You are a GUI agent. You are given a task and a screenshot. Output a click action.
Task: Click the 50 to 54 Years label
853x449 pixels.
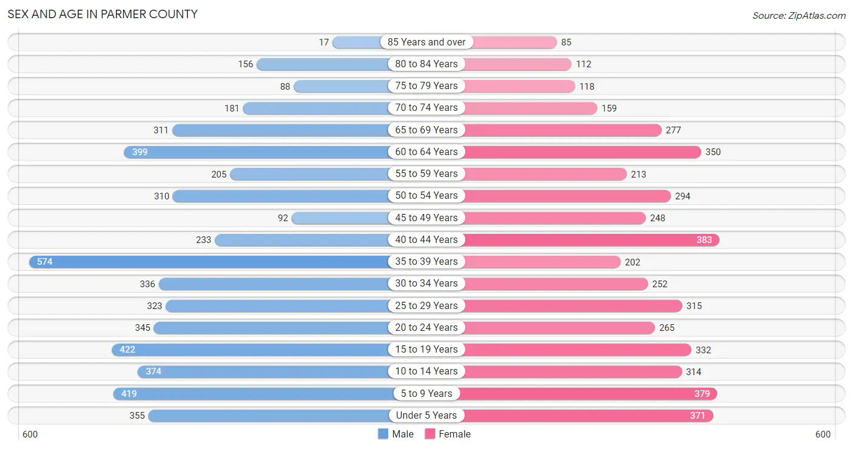point(426,195)
